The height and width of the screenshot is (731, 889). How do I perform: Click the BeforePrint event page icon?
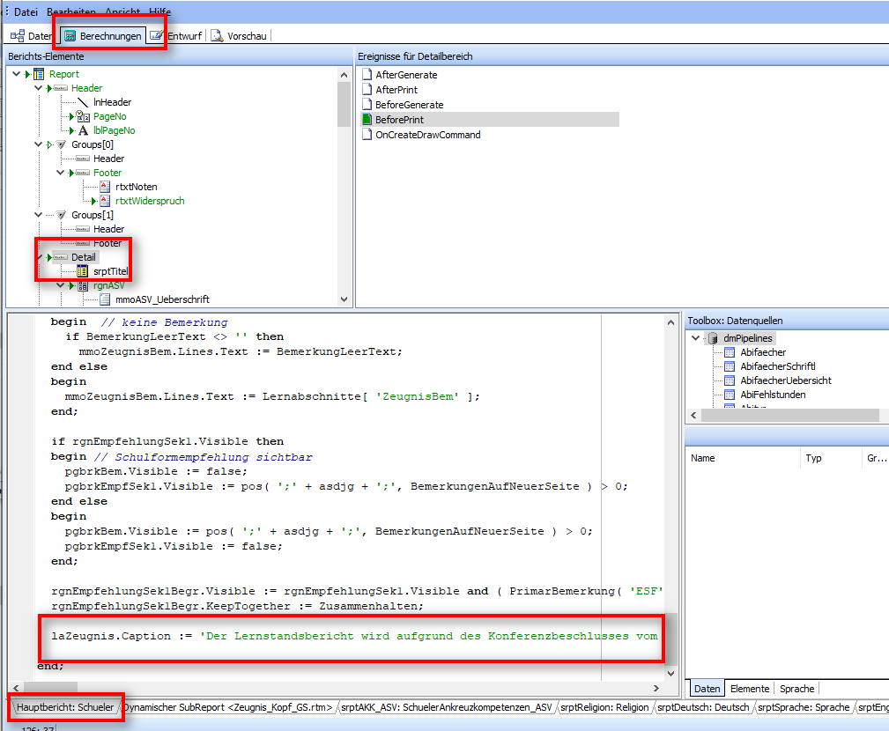click(x=367, y=120)
